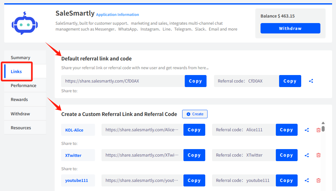This screenshot has width=336, height=191.
Task: Go to the Rewards tab
Action: 20,99
